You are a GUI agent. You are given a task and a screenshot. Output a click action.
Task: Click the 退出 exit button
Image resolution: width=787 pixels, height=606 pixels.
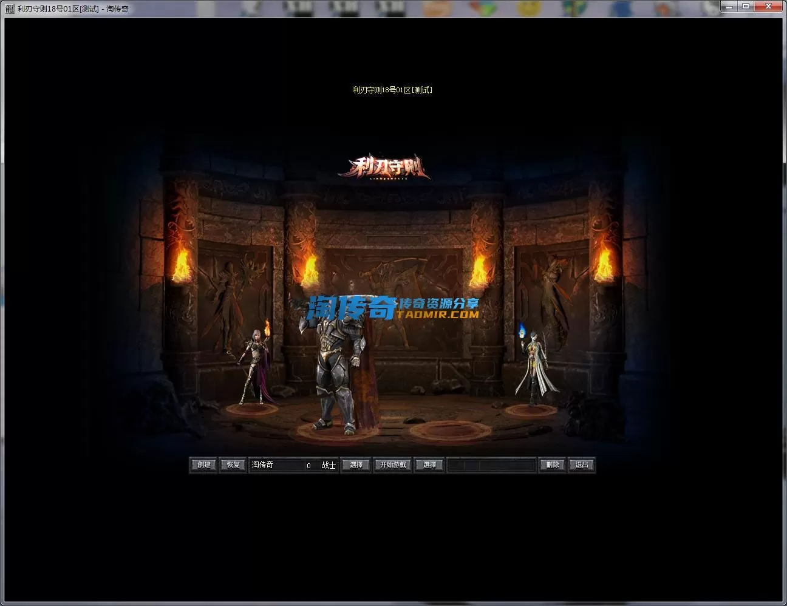582,465
